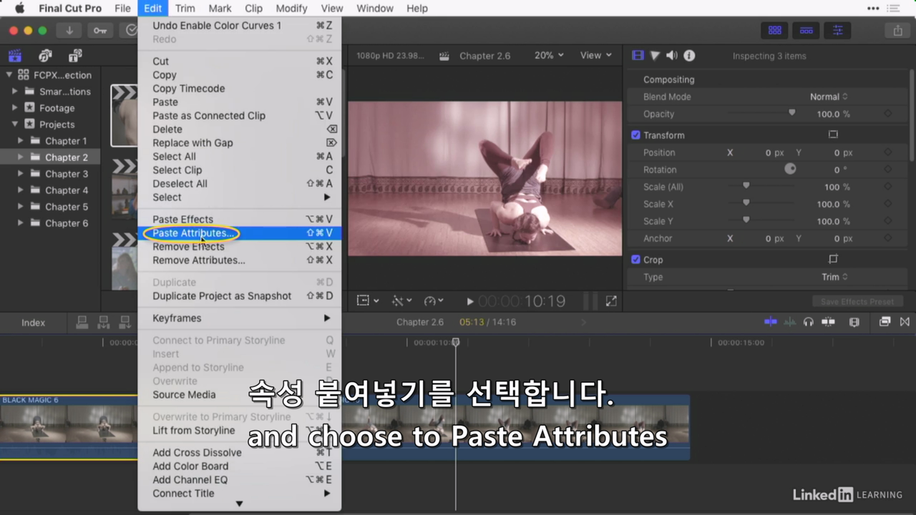This screenshot has height=515, width=916.
Task: Toggle solo headphones icon
Action: click(809, 322)
